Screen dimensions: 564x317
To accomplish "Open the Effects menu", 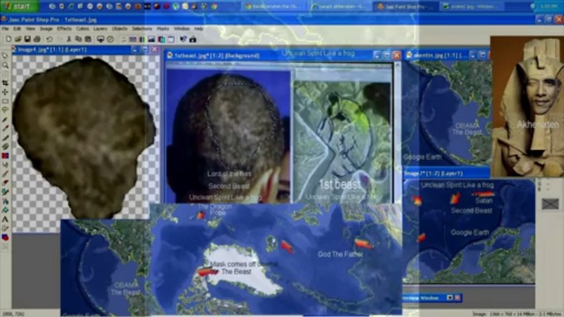I will point(64,29).
